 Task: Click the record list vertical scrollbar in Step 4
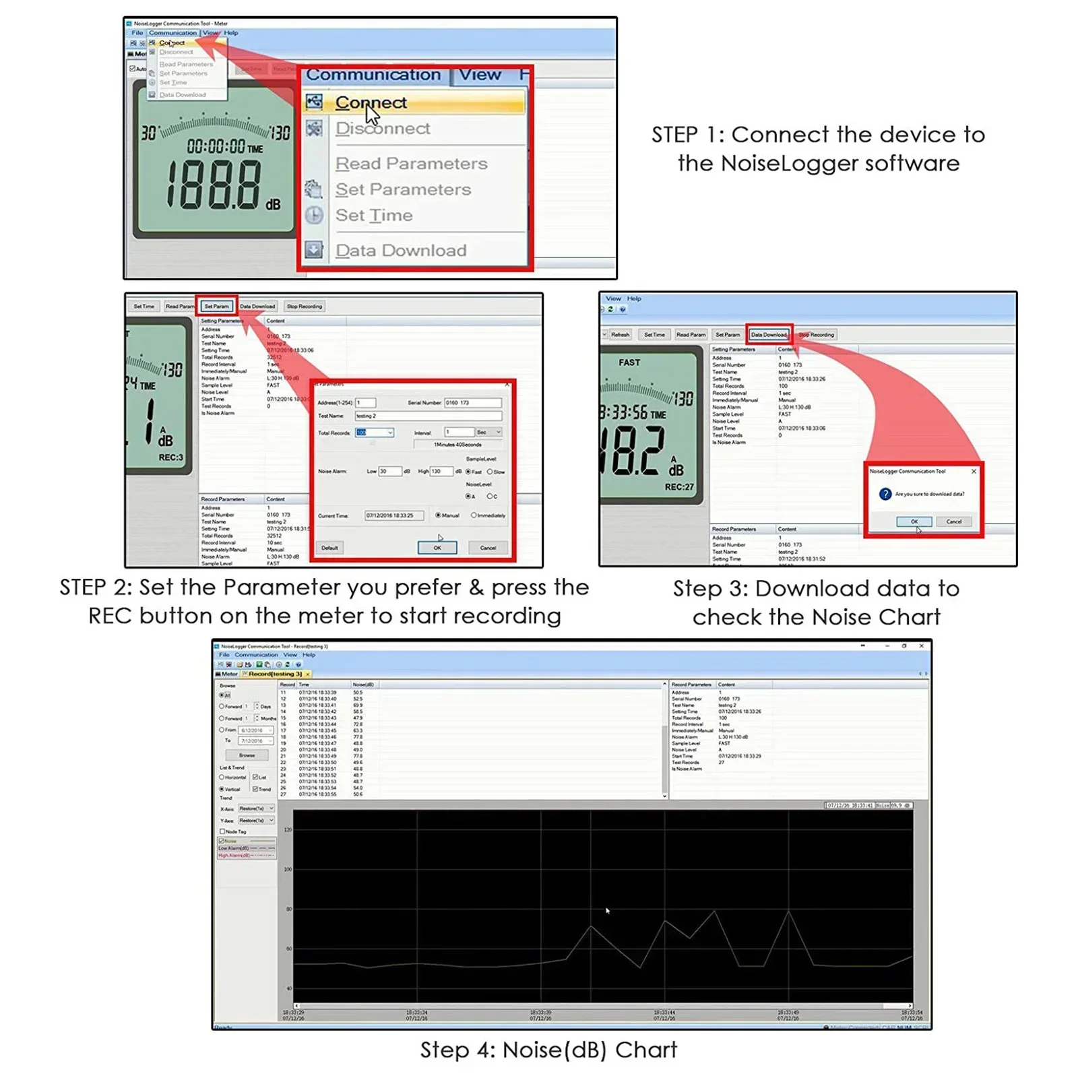click(x=664, y=740)
